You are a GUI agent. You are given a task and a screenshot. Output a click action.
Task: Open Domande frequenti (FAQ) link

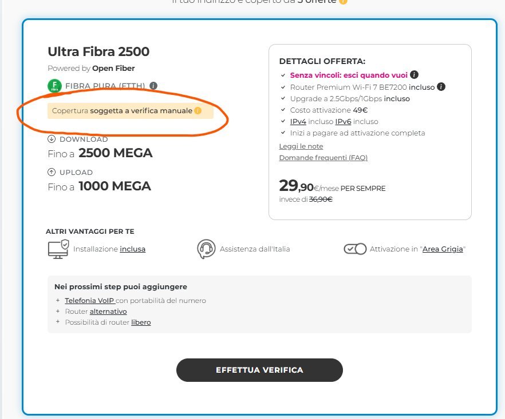click(323, 158)
